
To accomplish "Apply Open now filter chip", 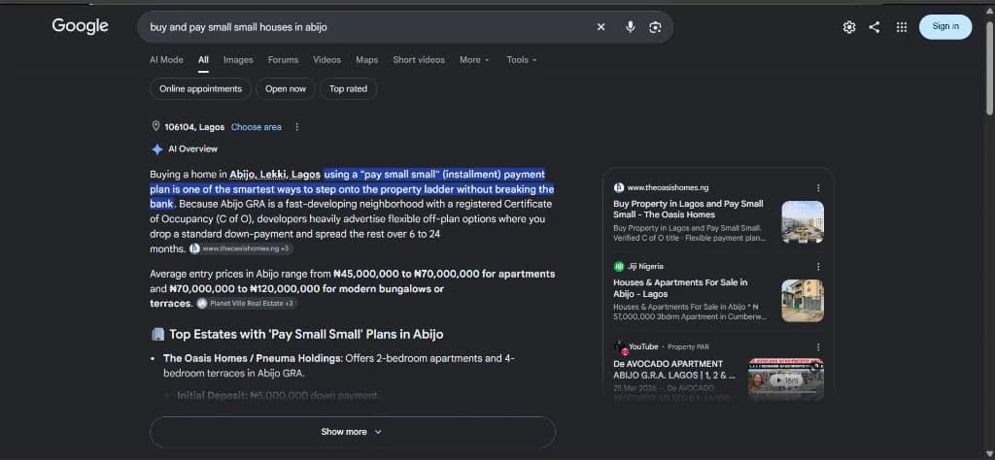I will [x=286, y=88].
